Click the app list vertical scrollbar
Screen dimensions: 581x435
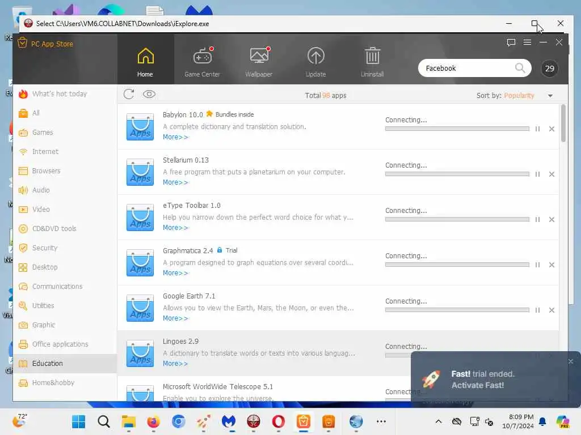point(563,123)
